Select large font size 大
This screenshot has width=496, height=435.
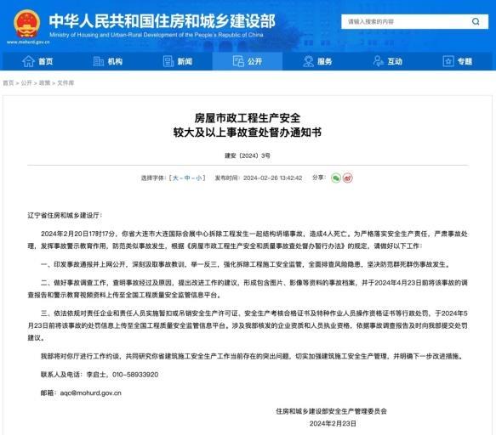click(175, 178)
